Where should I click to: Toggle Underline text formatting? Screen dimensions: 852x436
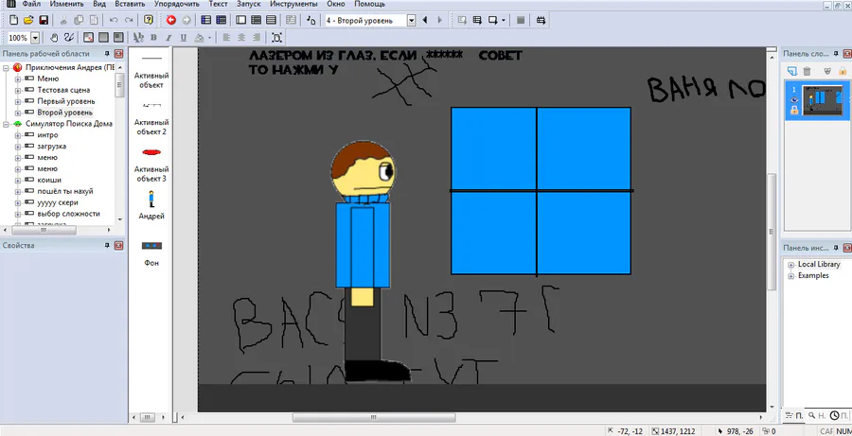(184, 38)
